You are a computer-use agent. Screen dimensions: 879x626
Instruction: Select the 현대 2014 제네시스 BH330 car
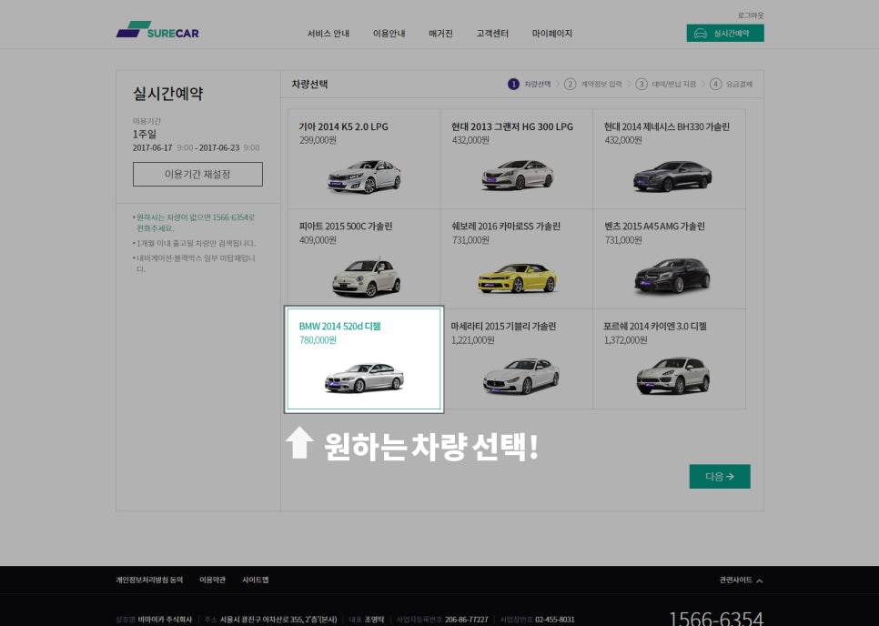(x=670, y=158)
